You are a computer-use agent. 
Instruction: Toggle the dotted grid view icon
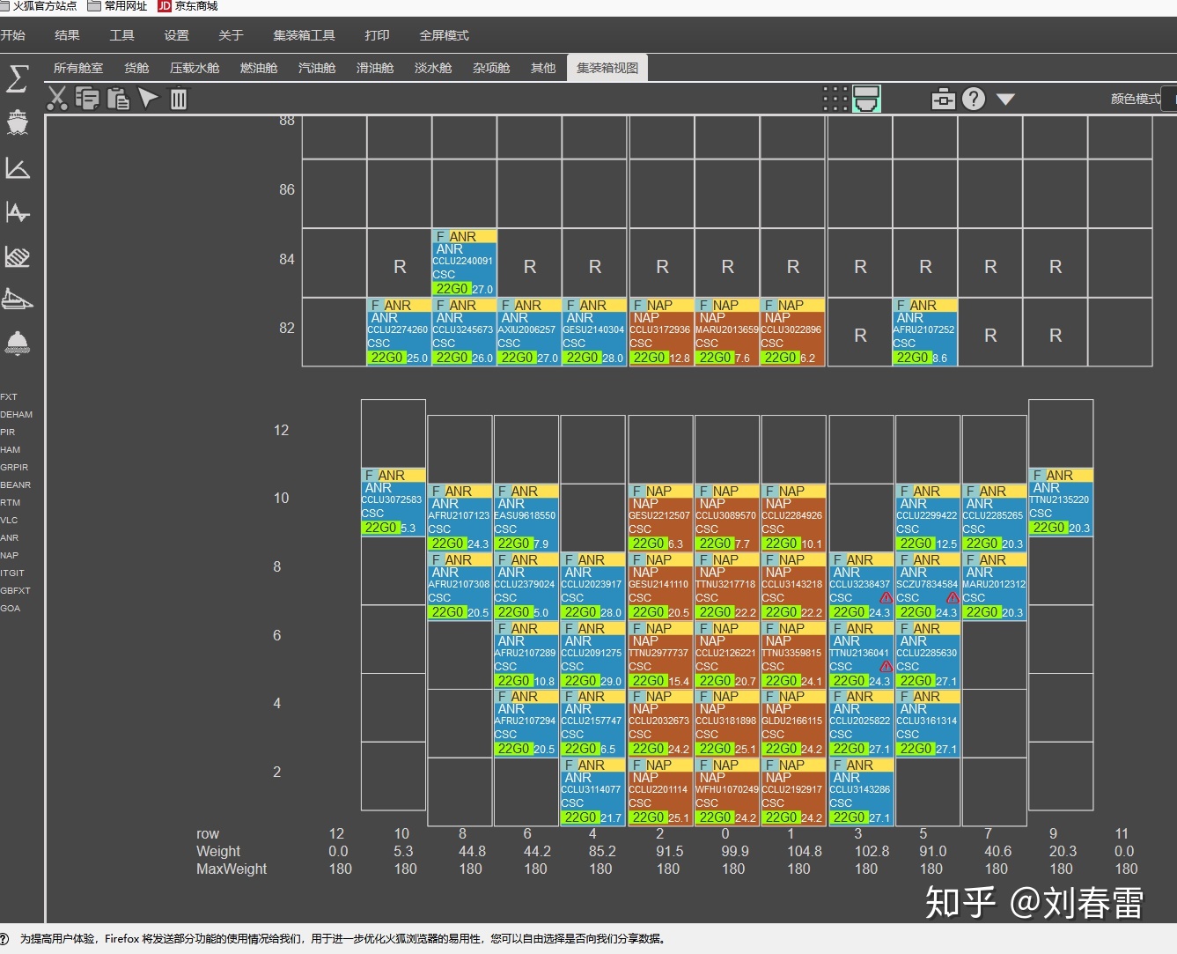(x=835, y=99)
